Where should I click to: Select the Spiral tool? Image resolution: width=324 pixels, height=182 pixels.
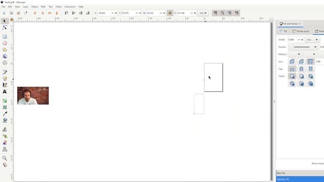(x=5, y=63)
